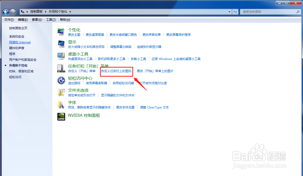Click the Display monitor icon

coord(61,44)
